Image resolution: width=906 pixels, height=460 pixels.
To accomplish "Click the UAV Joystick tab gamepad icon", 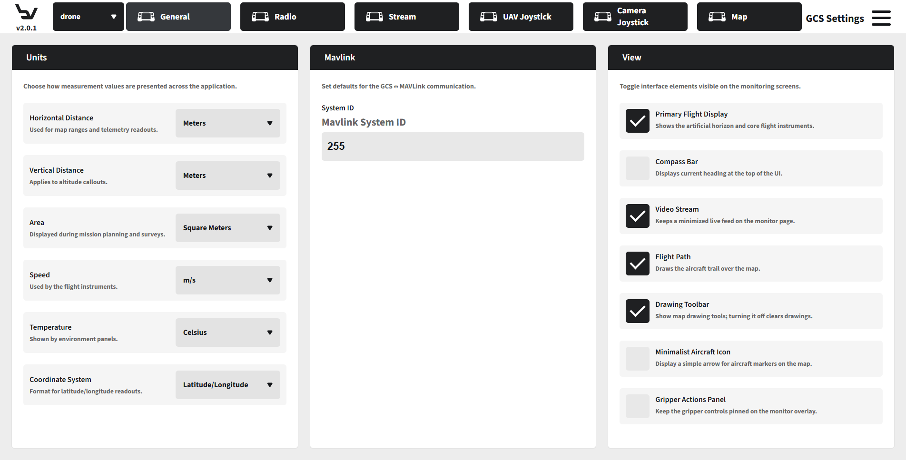I will click(488, 16).
